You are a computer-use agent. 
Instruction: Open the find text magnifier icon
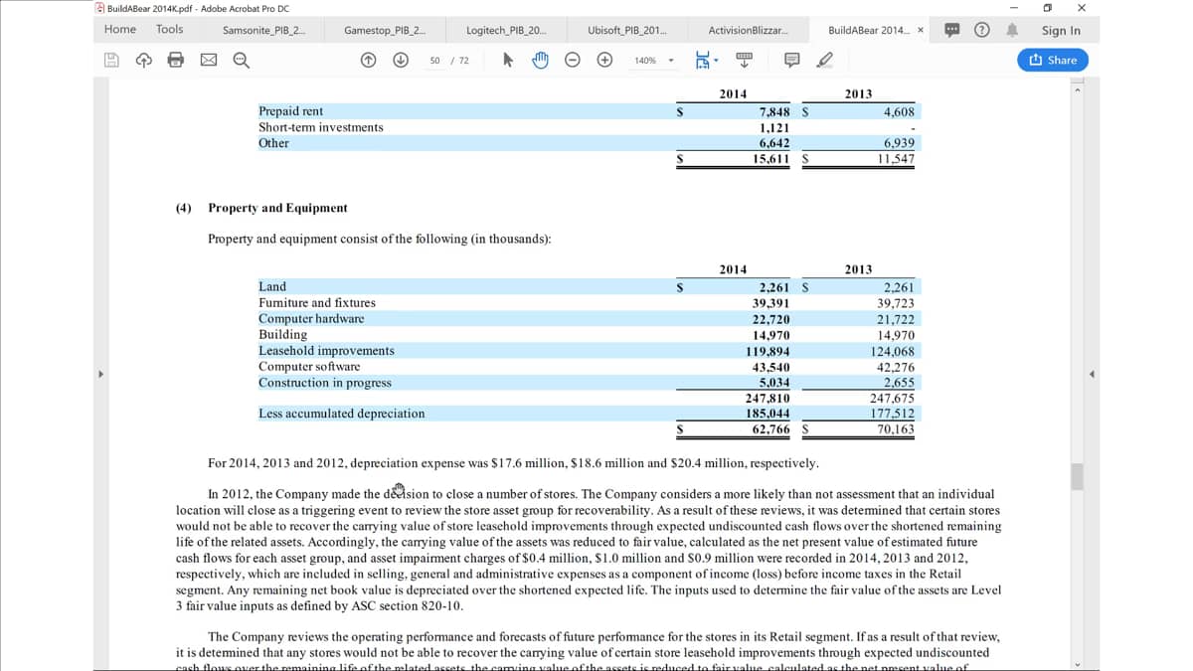[x=241, y=61]
